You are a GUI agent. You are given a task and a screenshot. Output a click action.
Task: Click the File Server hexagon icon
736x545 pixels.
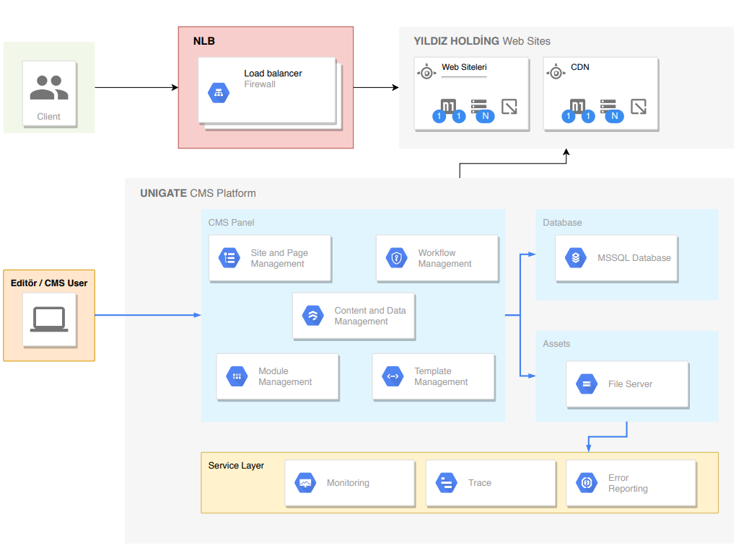click(587, 384)
